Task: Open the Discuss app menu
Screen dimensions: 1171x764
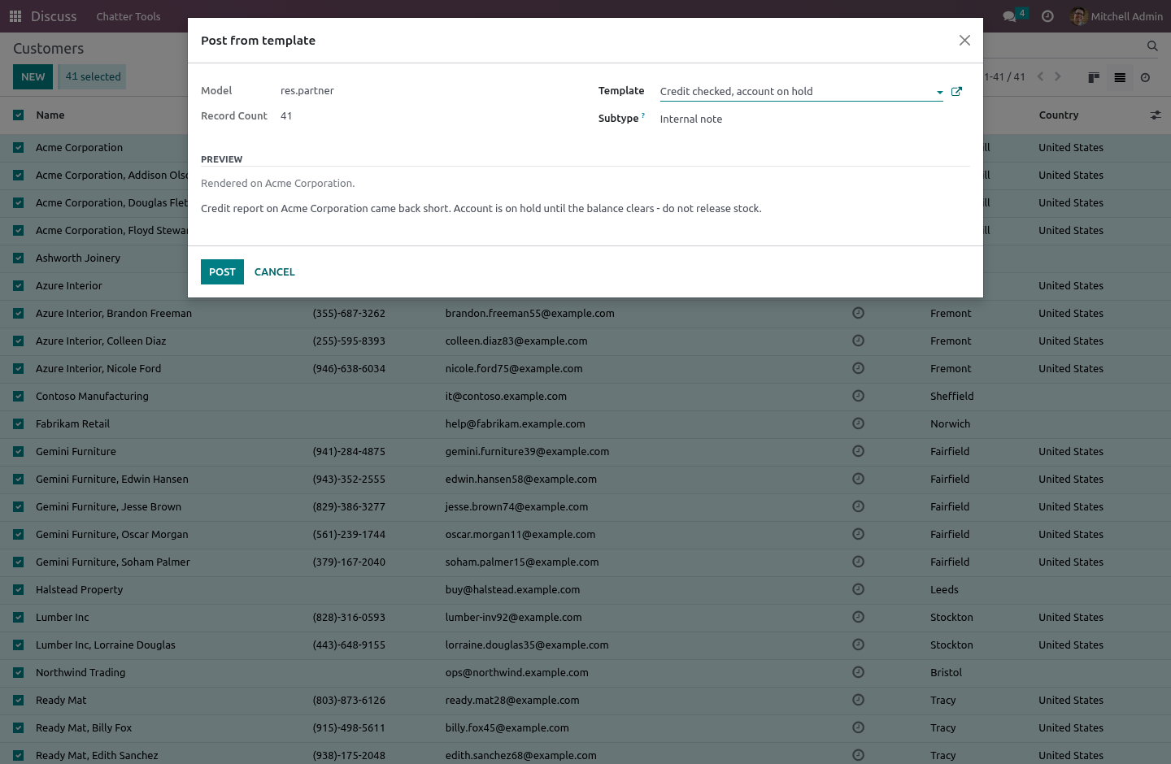Action: coord(54,16)
